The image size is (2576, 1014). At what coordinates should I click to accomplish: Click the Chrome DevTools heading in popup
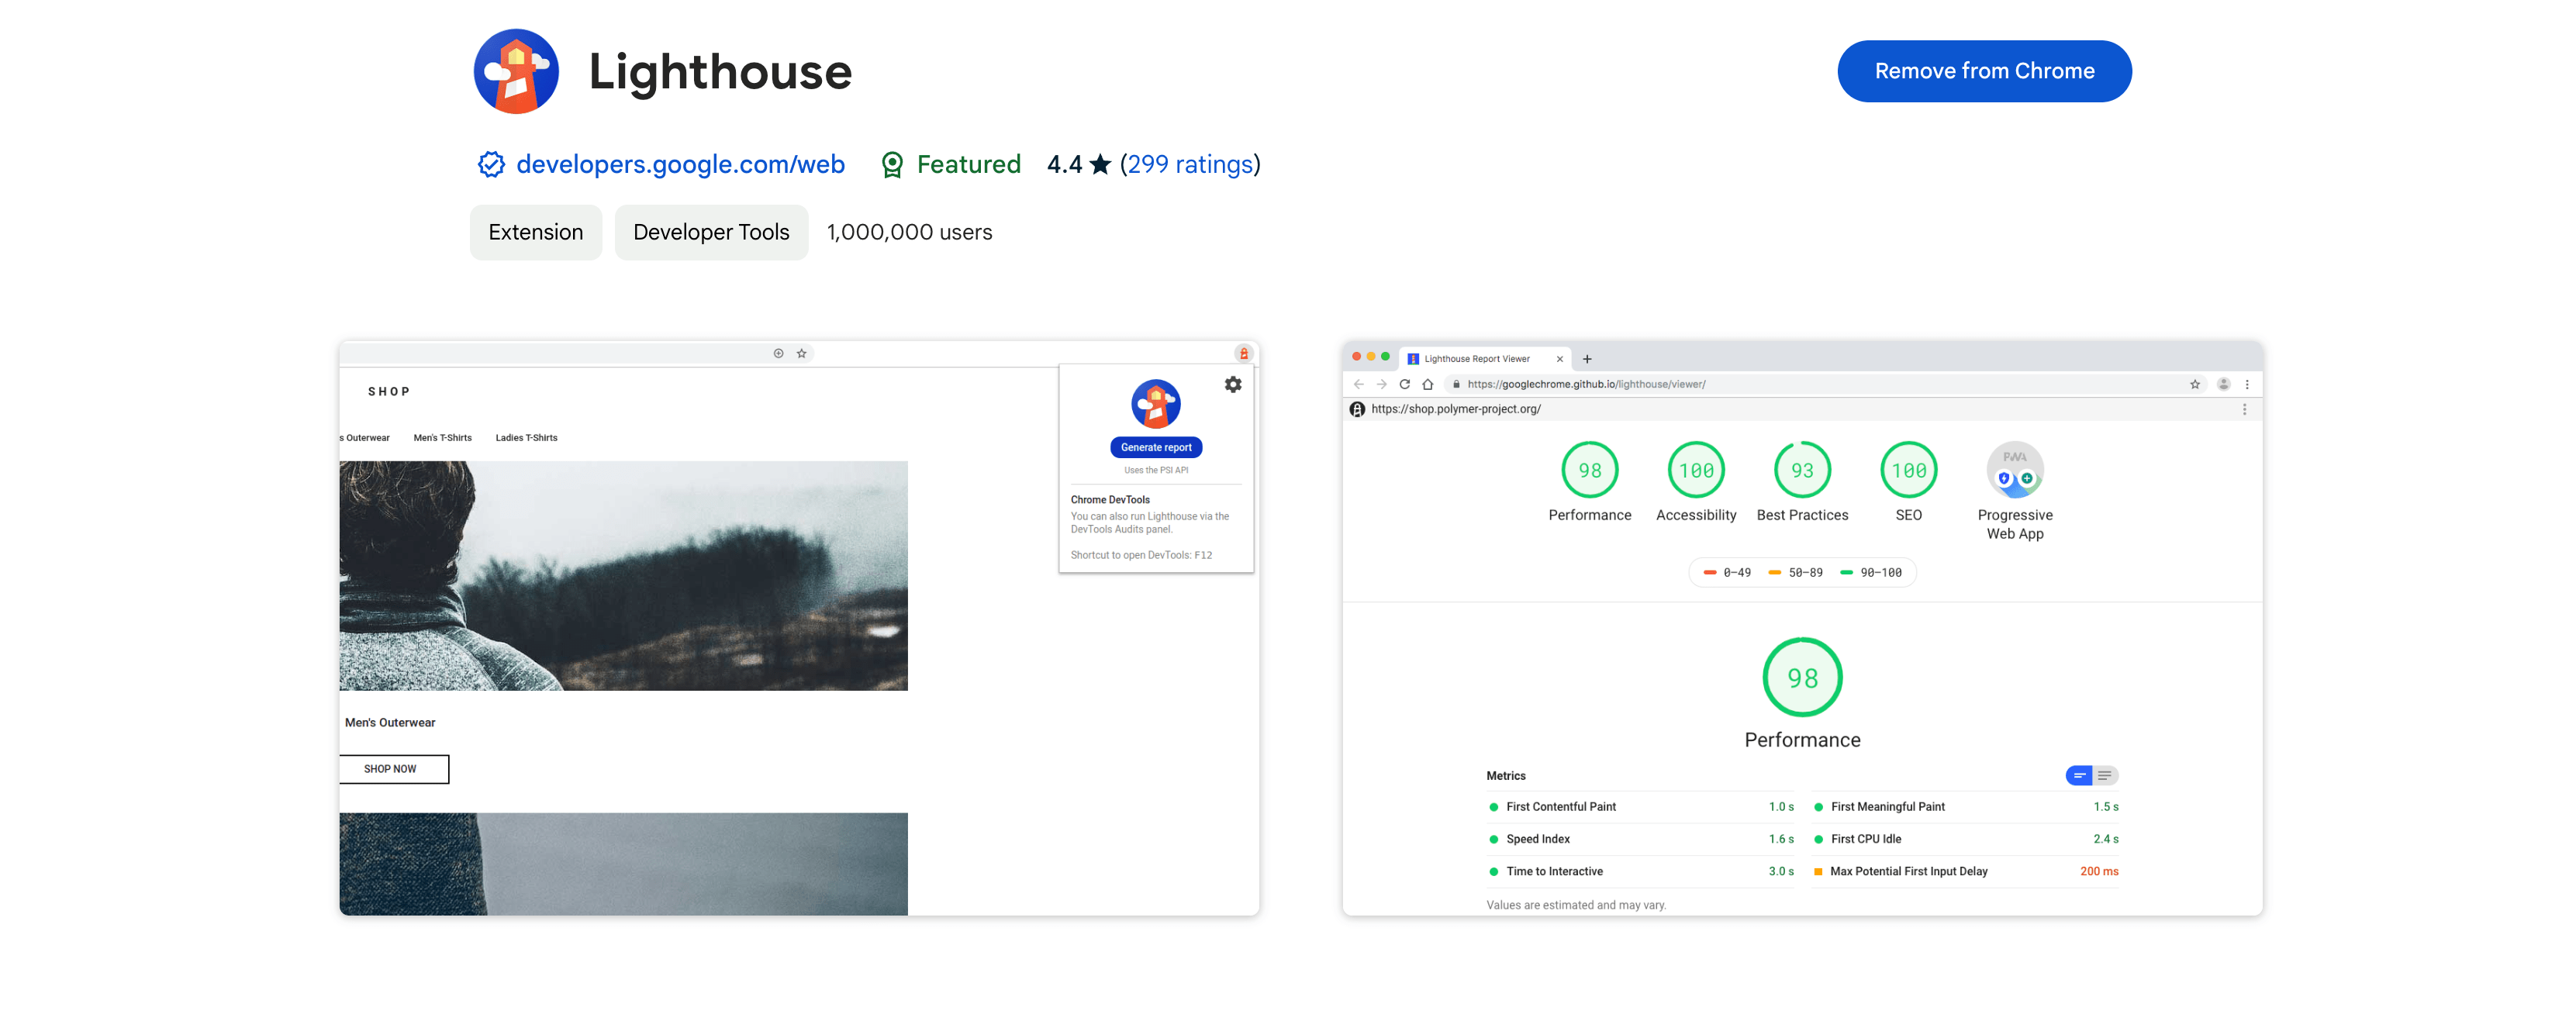[1110, 500]
